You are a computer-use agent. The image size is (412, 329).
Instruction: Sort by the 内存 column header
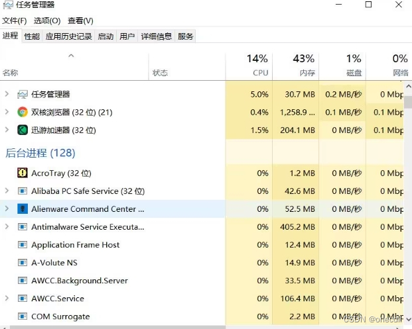pos(296,66)
